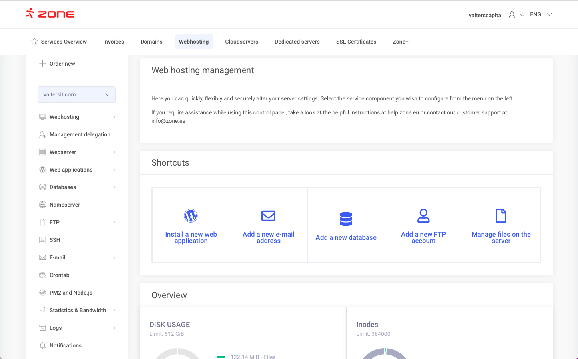Expand the Statistics & Bandwidth chevron
The image size is (578, 359).
coord(114,310)
